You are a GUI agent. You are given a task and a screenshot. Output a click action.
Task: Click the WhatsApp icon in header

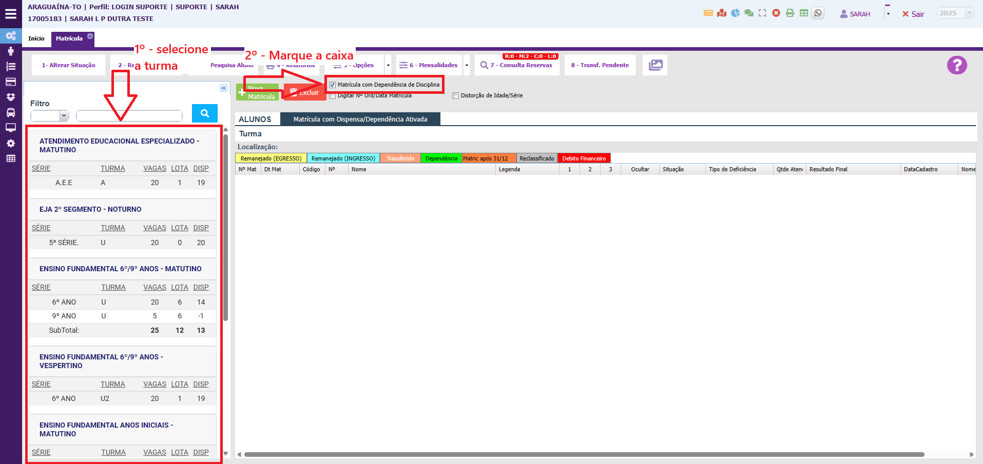[x=818, y=13]
